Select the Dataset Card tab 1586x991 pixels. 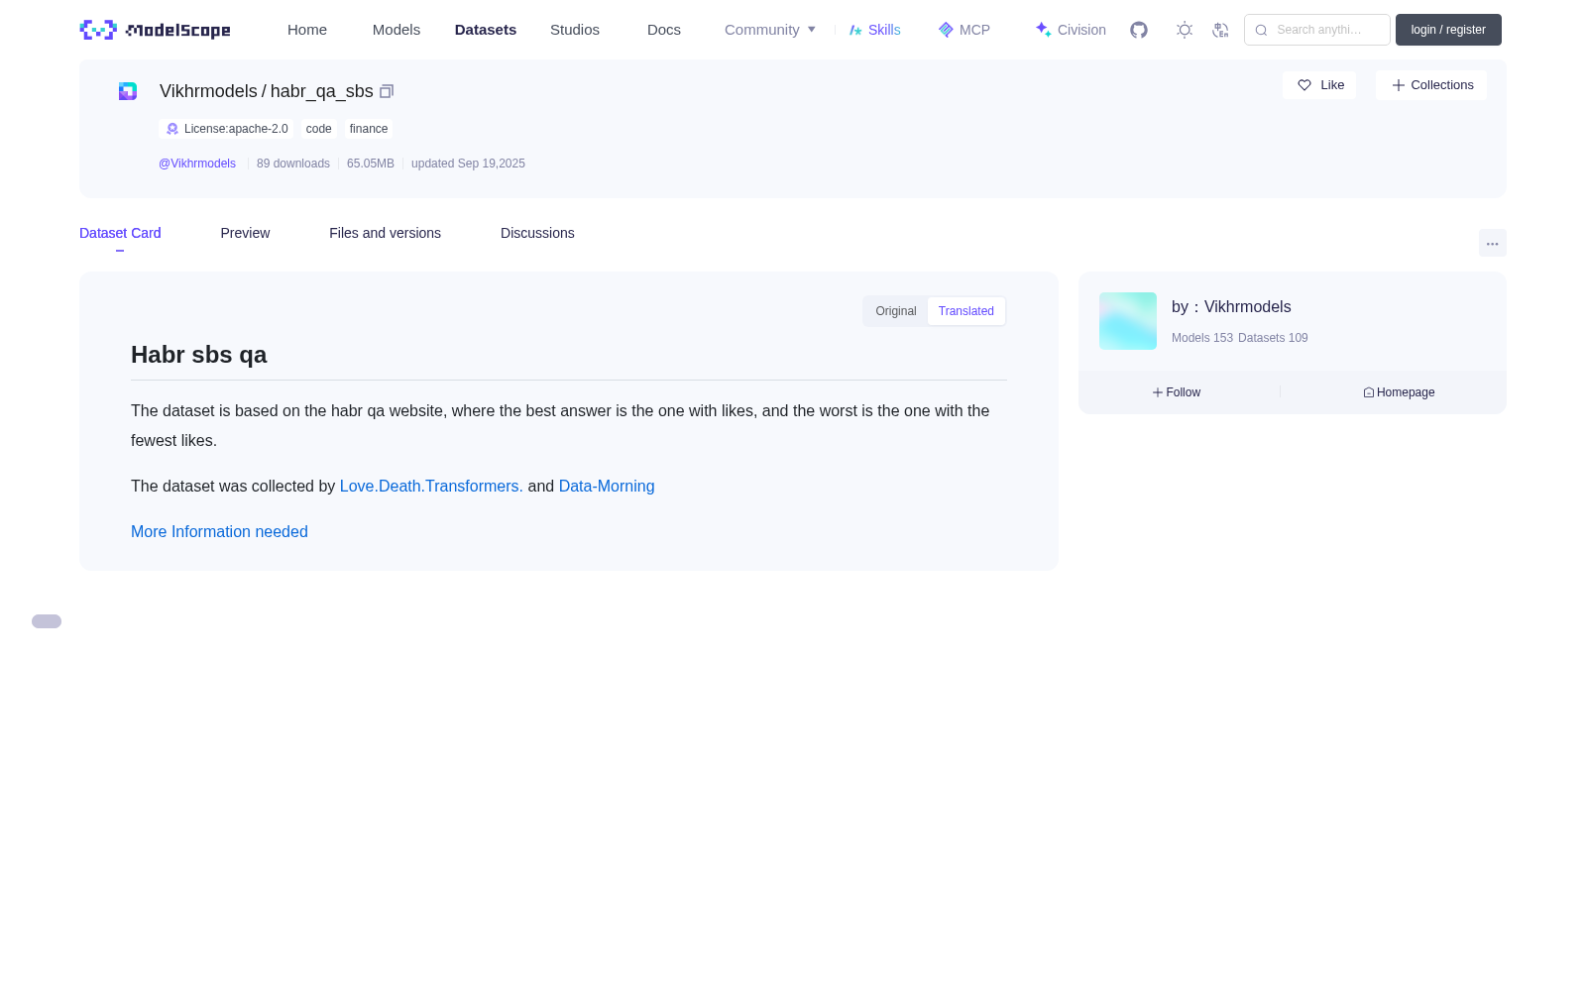pyautogui.click(x=120, y=233)
